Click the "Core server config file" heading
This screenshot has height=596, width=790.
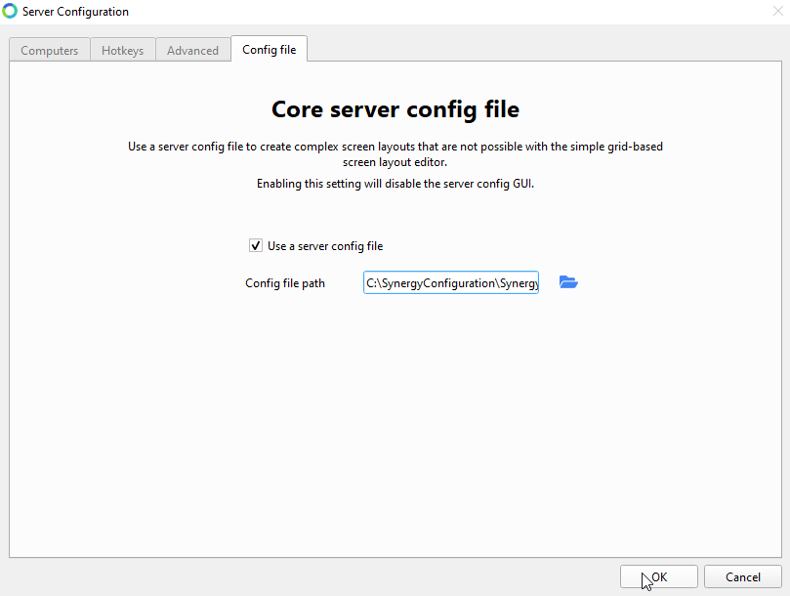[x=395, y=109]
